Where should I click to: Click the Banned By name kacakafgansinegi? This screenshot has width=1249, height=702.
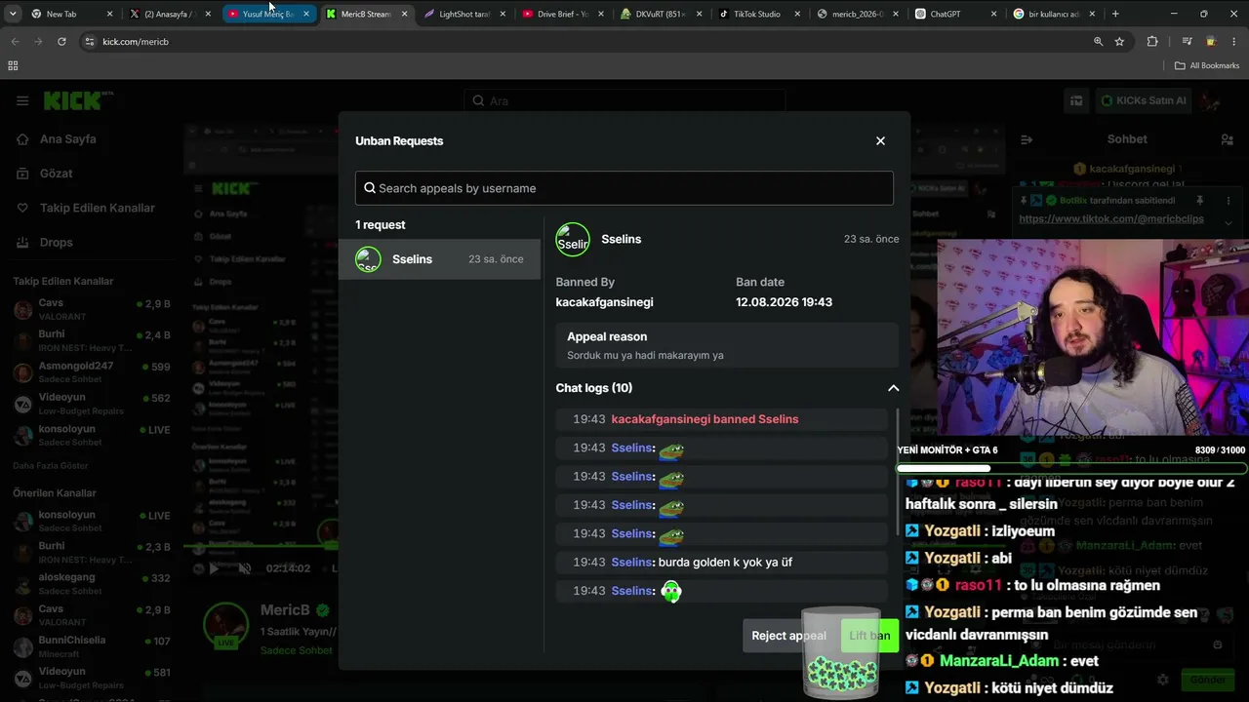click(x=604, y=302)
